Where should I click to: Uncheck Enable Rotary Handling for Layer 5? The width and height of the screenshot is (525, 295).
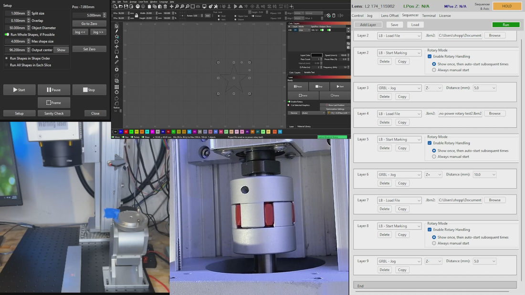[x=430, y=143]
